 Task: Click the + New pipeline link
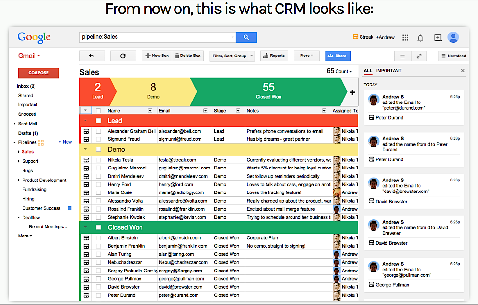65,142
